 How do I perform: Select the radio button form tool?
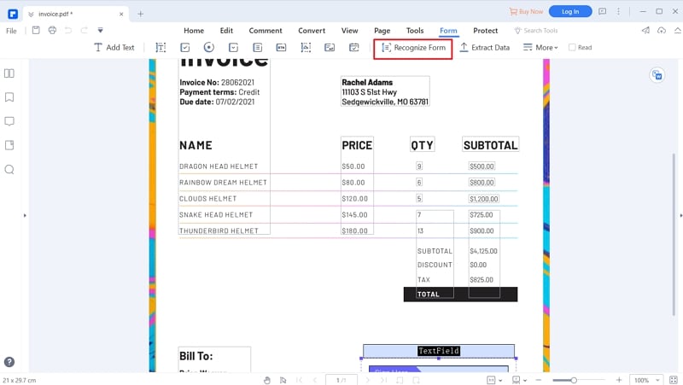point(209,48)
